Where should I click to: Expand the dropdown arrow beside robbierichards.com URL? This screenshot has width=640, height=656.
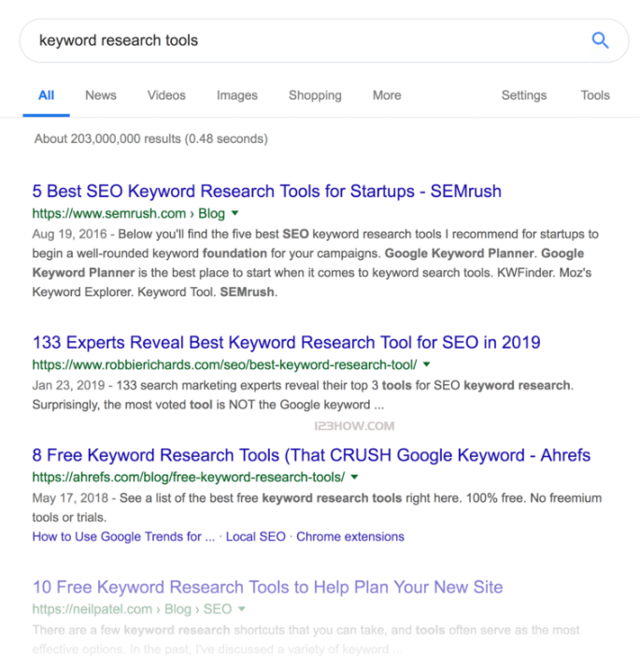427,364
